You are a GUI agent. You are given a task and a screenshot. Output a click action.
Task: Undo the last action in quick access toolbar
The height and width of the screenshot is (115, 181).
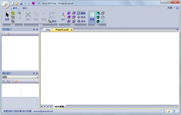click(25, 3)
